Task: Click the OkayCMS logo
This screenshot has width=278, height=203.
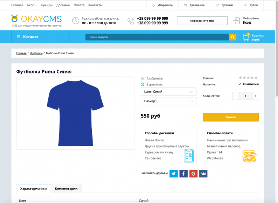Action: point(36,20)
